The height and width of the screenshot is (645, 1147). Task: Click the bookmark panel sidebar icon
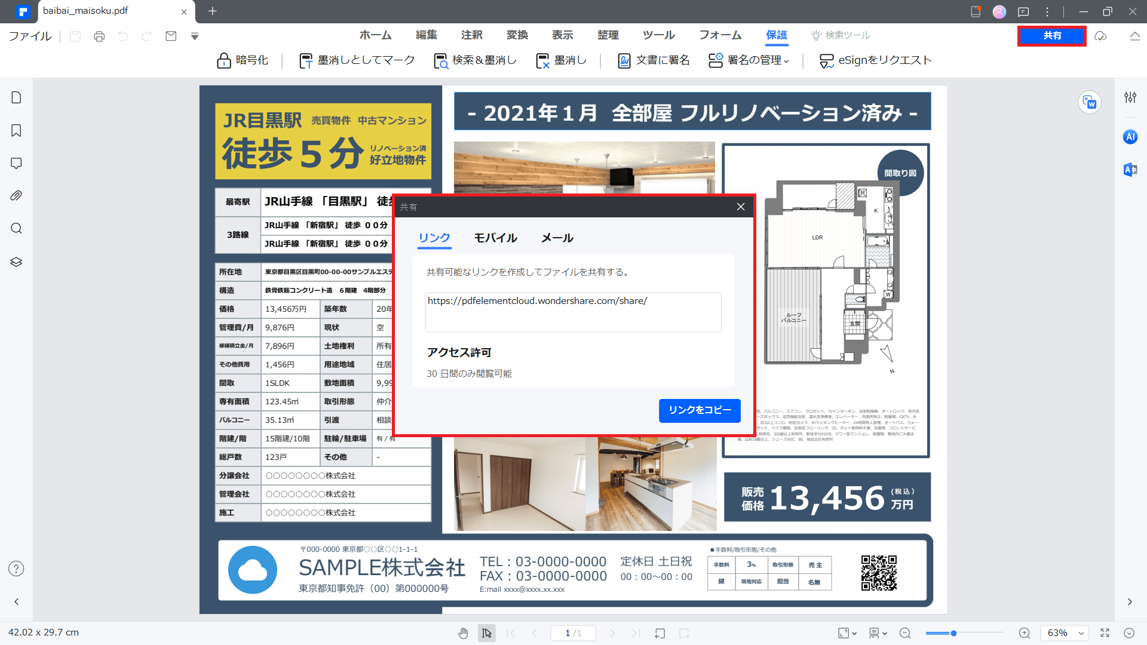(x=17, y=131)
